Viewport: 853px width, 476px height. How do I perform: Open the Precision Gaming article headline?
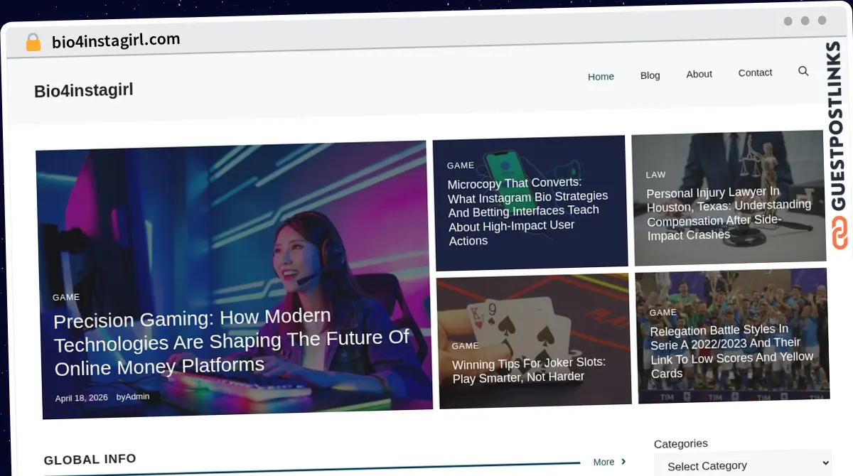tap(231, 342)
